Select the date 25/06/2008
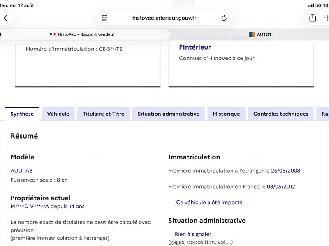This screenshot has width=329, height=246. click(285, 171)
